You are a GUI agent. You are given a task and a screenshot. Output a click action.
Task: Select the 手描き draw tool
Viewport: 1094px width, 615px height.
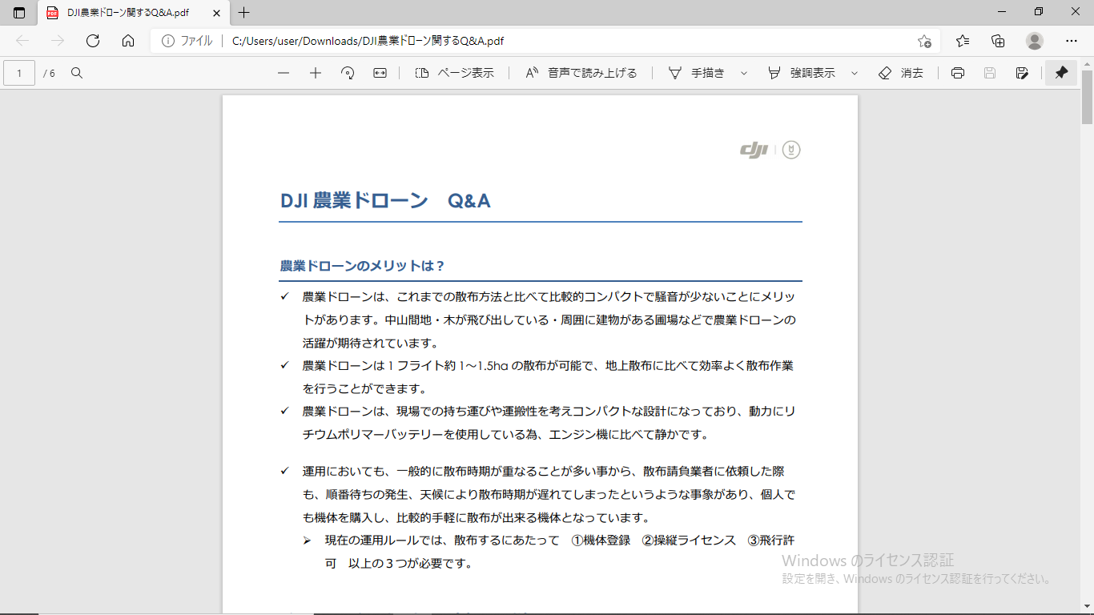point(696,73)
